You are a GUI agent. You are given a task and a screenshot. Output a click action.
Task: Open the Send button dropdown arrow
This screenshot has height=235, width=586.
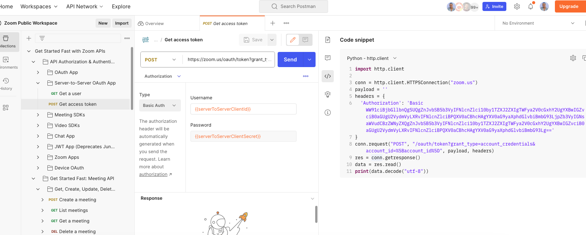tap(309, 60)
